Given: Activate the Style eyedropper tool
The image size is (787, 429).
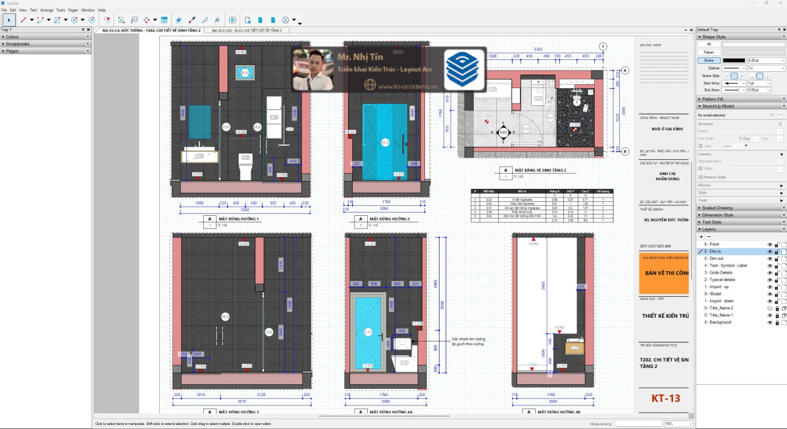Looking at the screenshot, I should (x=191, y=20).
